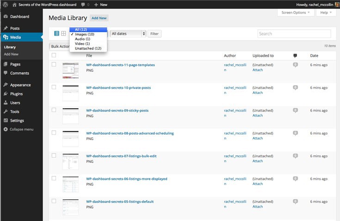Check the box for WP-dashboard-secrets-11-page-templates
The width and height of the screenshot is (340, 221).
coord(54,64)
